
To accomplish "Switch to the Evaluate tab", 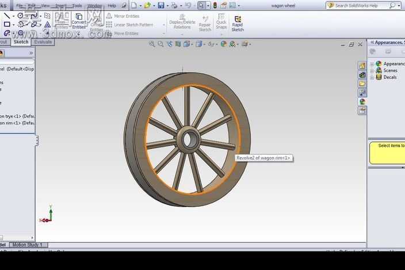I will click(x=43, y=42).
